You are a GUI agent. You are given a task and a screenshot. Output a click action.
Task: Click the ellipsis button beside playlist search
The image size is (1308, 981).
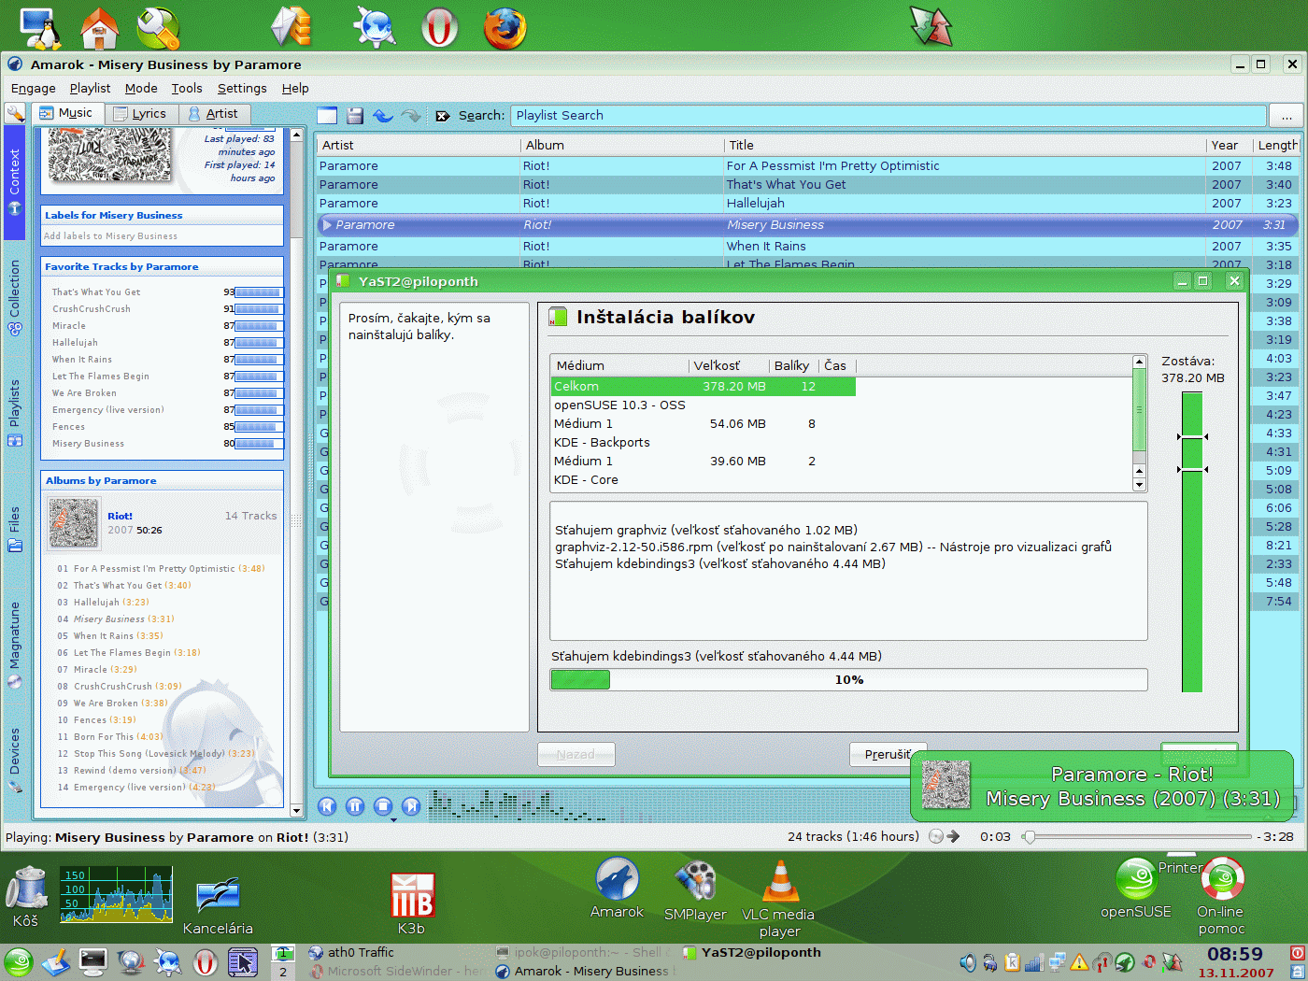[x=1287, y=116]
